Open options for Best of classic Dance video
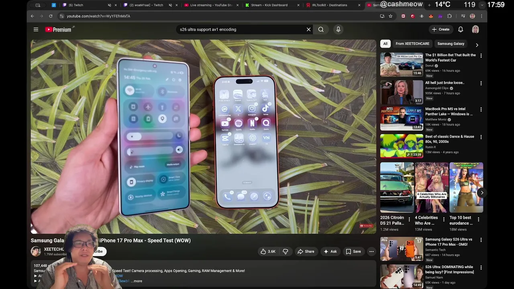This screenshot has width=514, height=289. pyautogui.click(x=481, y=137)
